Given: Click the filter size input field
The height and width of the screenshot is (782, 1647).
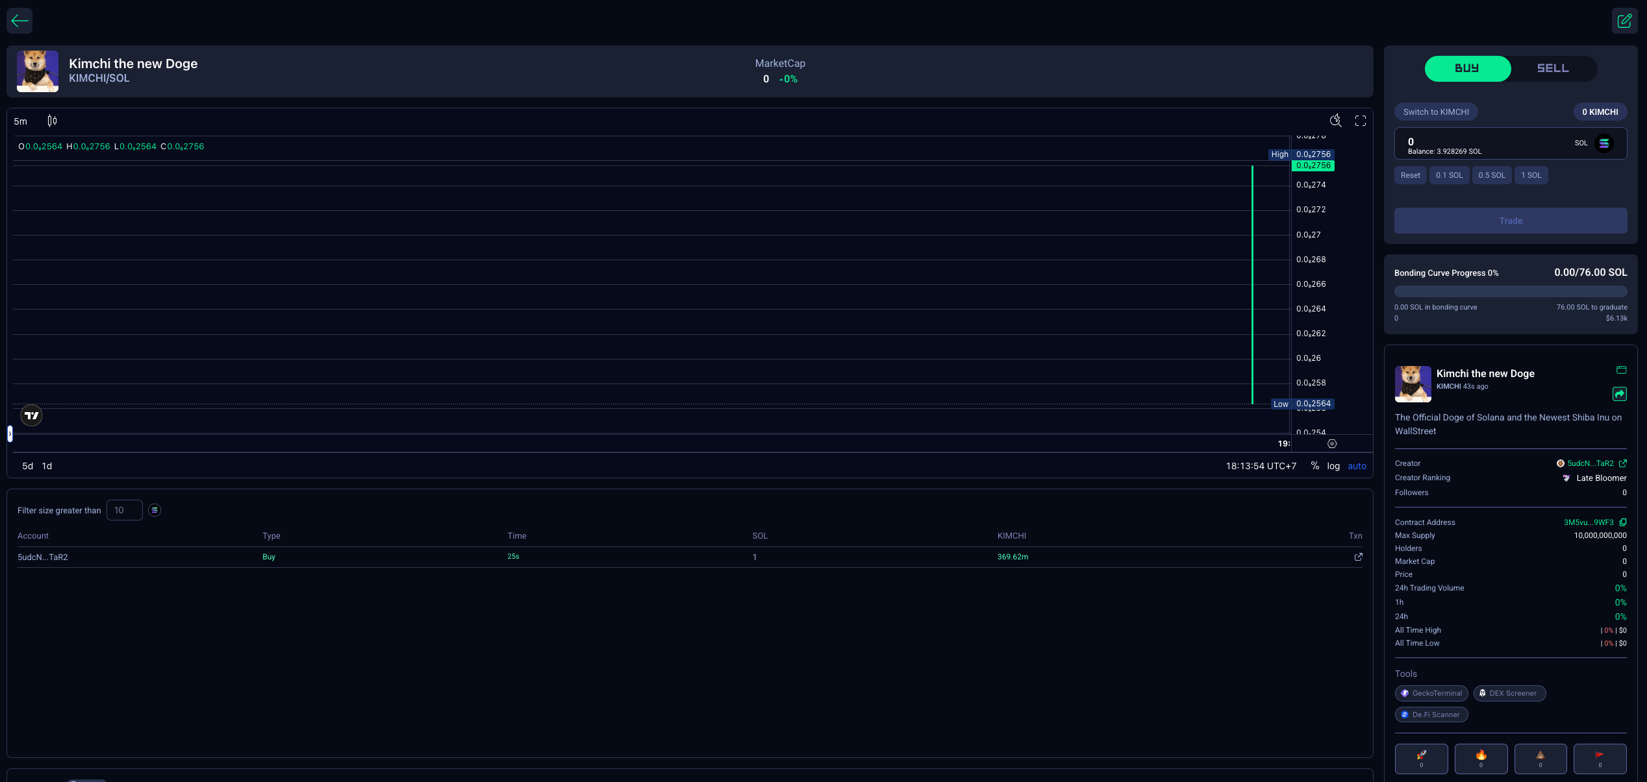Looking at the screenshot, I should tap(124, 510).
